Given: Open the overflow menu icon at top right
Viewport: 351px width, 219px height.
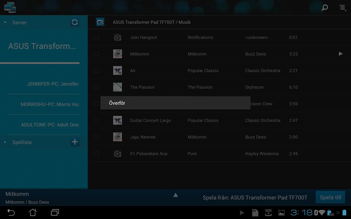Looking at the screenshot, I should [342, 8].
